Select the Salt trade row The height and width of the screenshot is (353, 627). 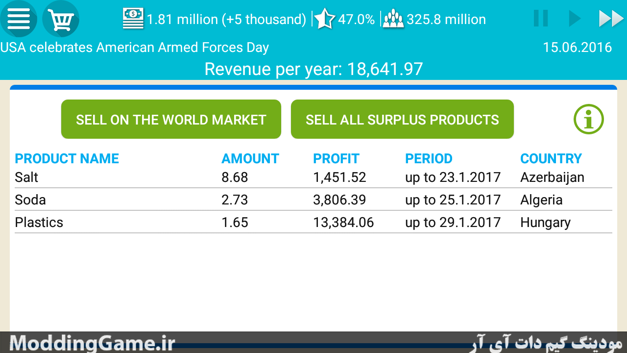click(x=313, y=177)
